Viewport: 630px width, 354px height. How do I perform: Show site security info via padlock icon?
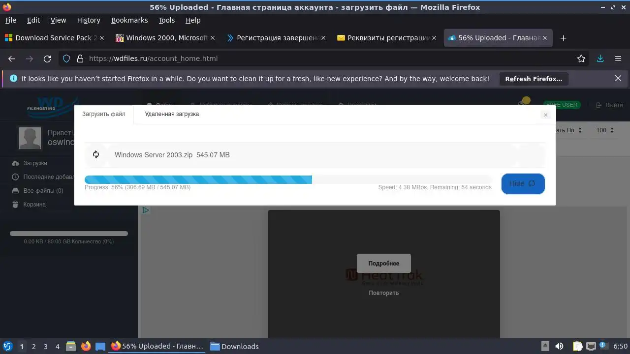coord(80,59)
